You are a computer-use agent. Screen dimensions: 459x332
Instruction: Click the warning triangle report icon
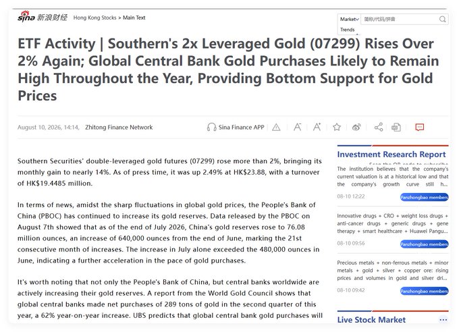pos(276,128)
